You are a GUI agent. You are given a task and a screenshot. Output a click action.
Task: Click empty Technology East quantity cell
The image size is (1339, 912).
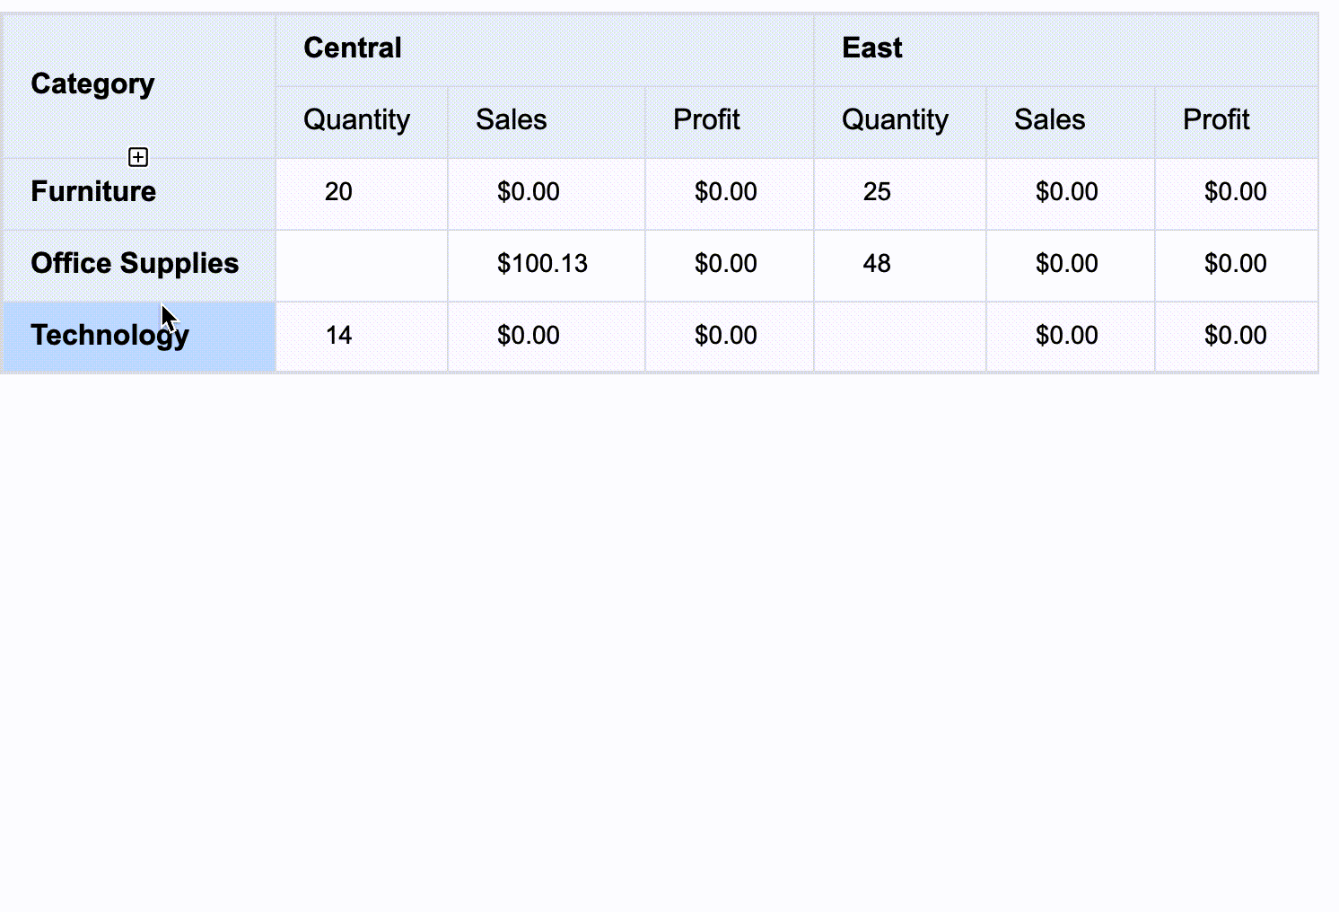click(900, 338)
